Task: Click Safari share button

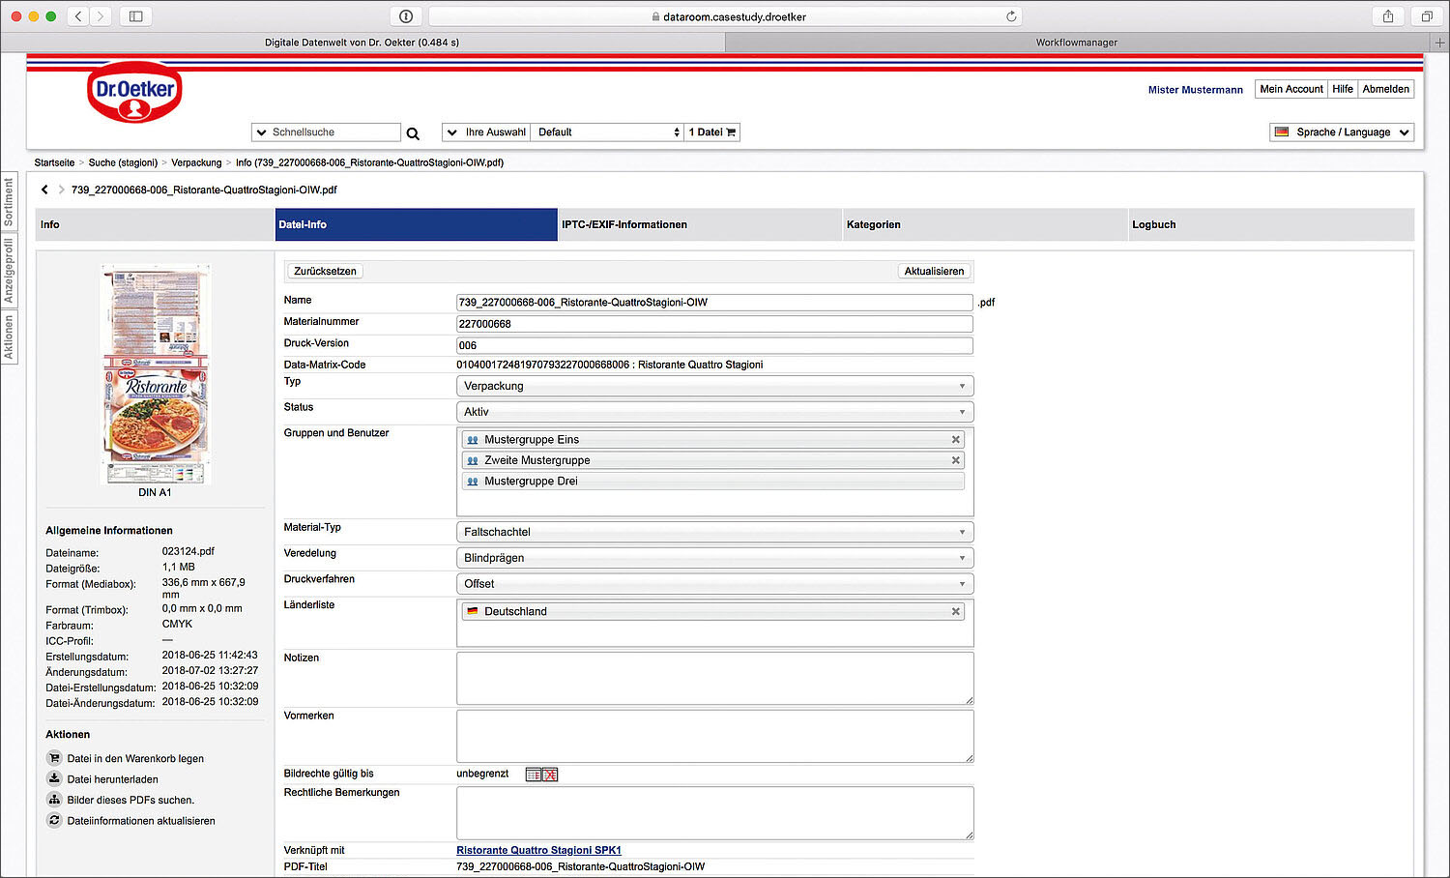Action: click(x=1388, y=16)
